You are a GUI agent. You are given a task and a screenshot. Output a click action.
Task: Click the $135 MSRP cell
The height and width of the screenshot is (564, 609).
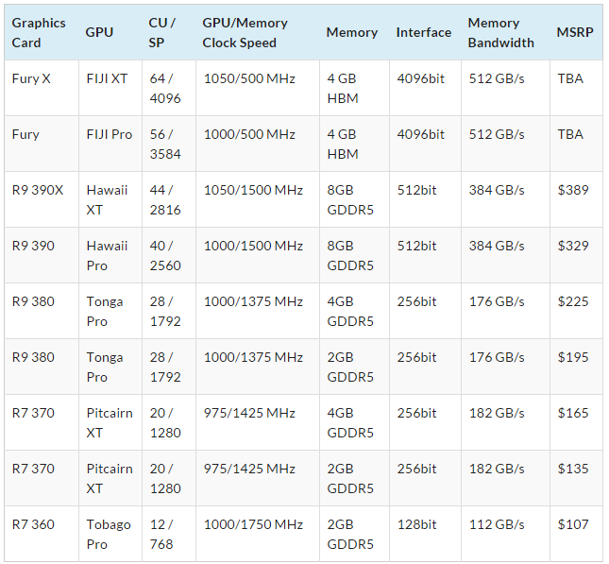576,478
